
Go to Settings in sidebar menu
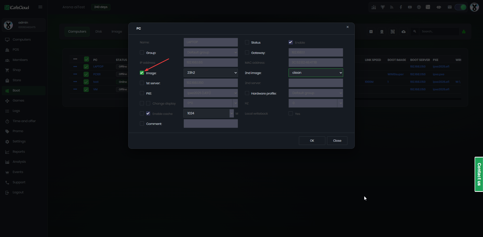coord(19,141)
